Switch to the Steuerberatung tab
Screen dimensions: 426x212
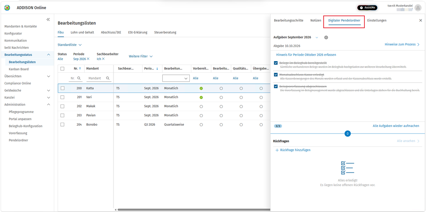pyautogui.click(x=165, y=32)
